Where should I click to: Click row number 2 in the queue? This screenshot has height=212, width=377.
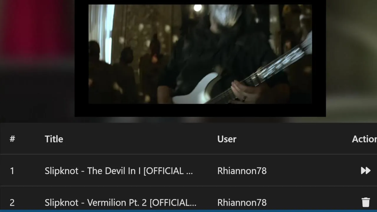(x=12, y=203)
